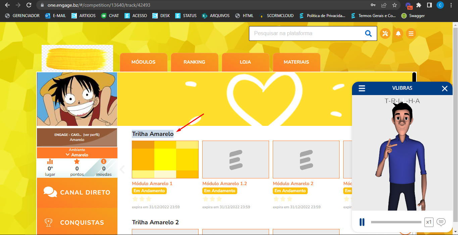
Task: Open Swagger bookmark
Action: 413,16
